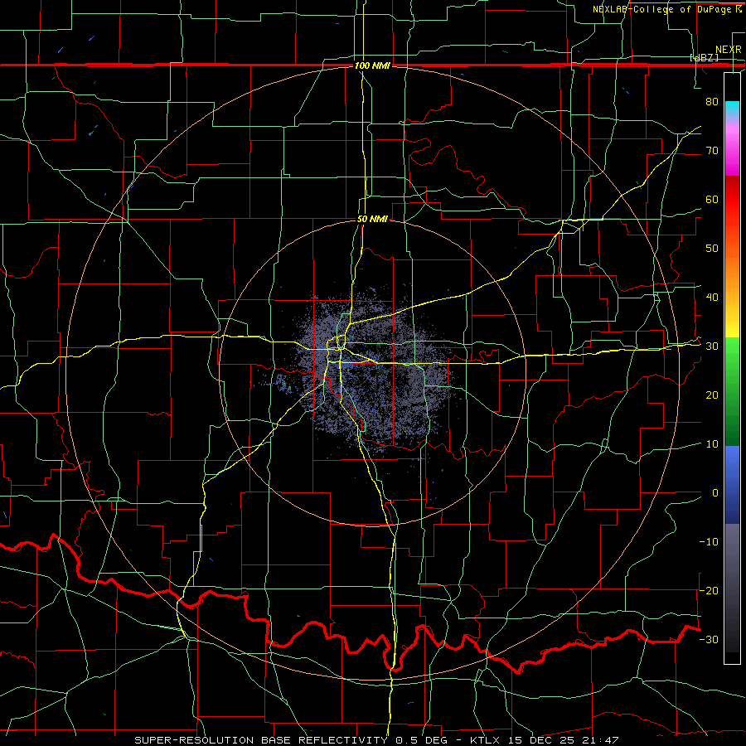746x746 pixels.
Task: Click the '100 NMI' range ring label
Action: click(372, 65)
